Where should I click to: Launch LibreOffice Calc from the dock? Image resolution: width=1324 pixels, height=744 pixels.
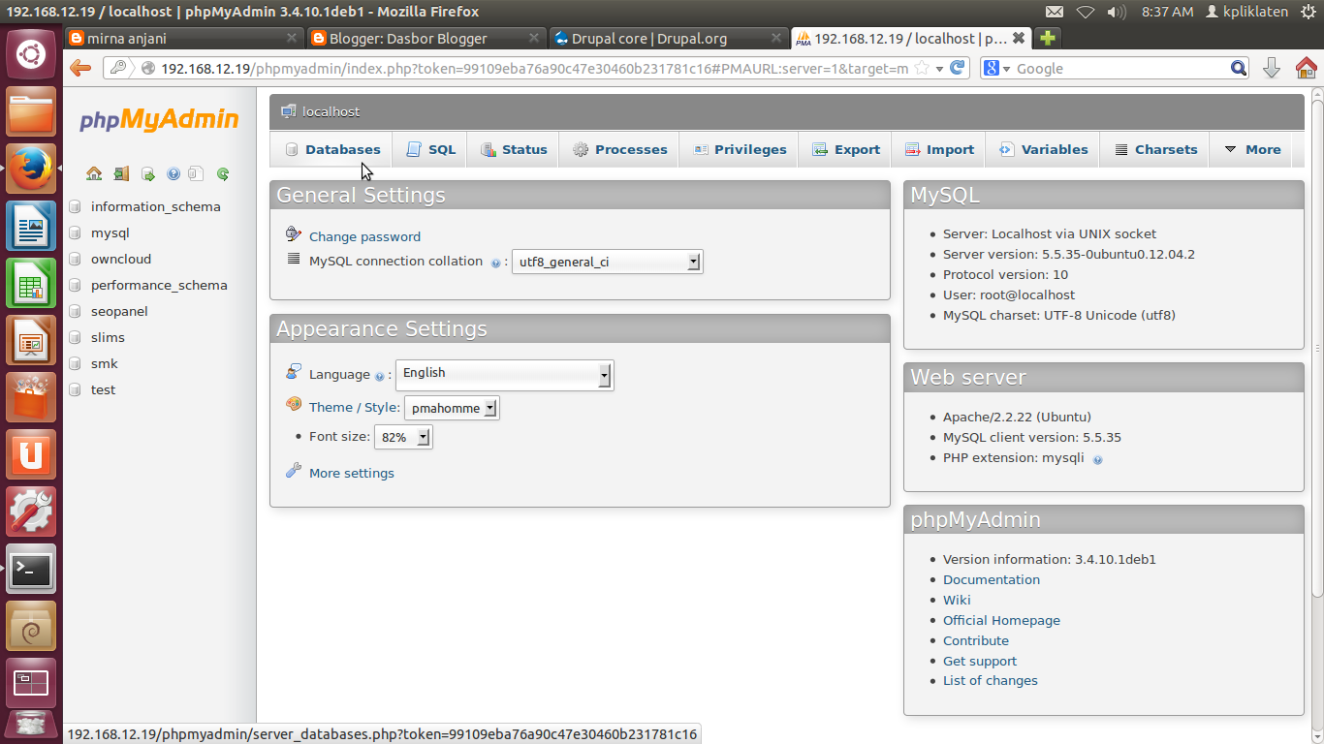pos(31,283)
